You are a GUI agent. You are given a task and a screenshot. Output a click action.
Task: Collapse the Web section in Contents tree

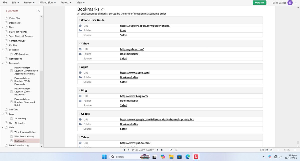point(2,127)
